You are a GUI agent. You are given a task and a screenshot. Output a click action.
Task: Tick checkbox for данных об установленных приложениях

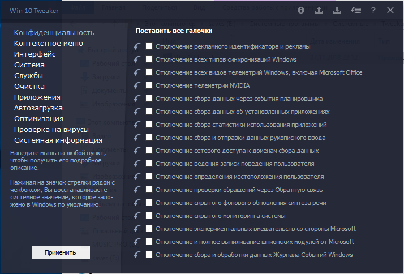pyautogui.click(x=149, y=112)
